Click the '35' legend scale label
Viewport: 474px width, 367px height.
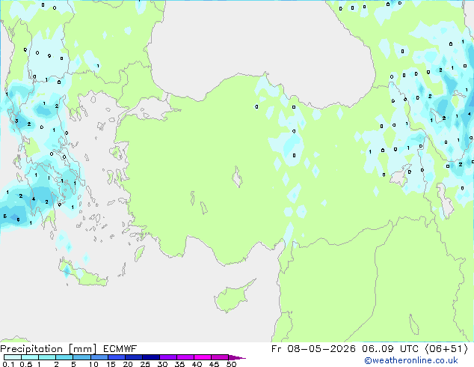[x=179, y=364]
